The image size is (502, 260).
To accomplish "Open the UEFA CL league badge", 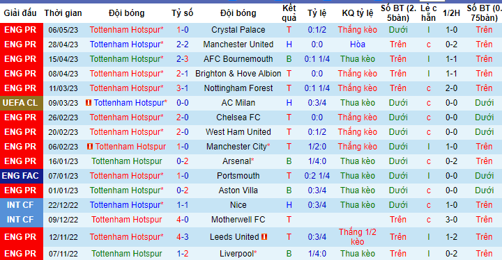I will pos(20,103).
